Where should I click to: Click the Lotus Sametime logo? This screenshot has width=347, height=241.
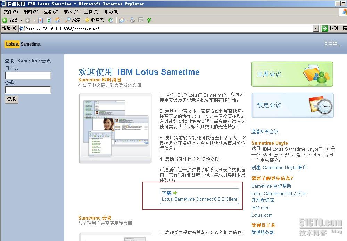coord(23,44)
